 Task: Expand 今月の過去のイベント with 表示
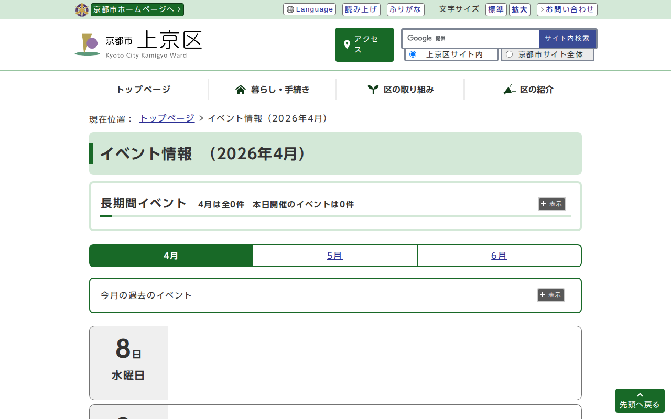pyautogui.click(x=550, y=295)
